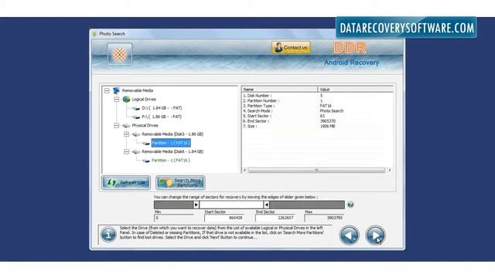The image size is (495, 278).
Task: Select the Logical Drives globe icon
Action: [126, 100]
